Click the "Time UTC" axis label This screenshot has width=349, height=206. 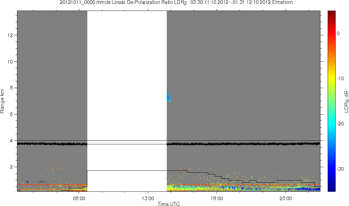point(169,204)
